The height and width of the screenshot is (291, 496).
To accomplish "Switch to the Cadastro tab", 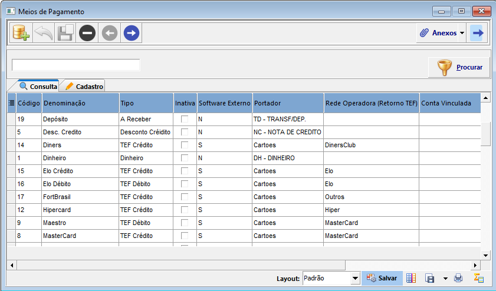I will [x=85, y=86].
